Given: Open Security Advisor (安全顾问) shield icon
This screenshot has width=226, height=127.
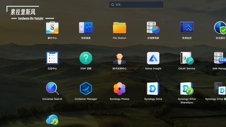Looking at the screenshot, I should pos(220,28).
